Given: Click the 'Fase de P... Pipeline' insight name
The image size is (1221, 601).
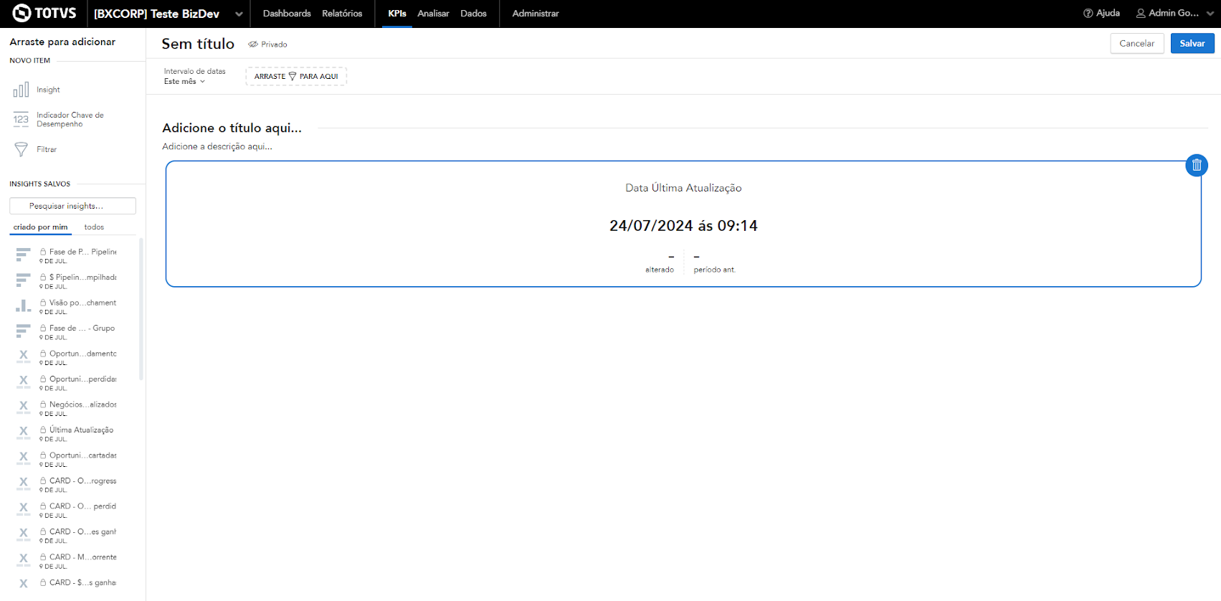Looking at the screenshot, I should (82, 252).
